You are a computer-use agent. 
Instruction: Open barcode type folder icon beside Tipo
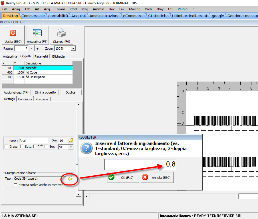(x=70, y=179)
